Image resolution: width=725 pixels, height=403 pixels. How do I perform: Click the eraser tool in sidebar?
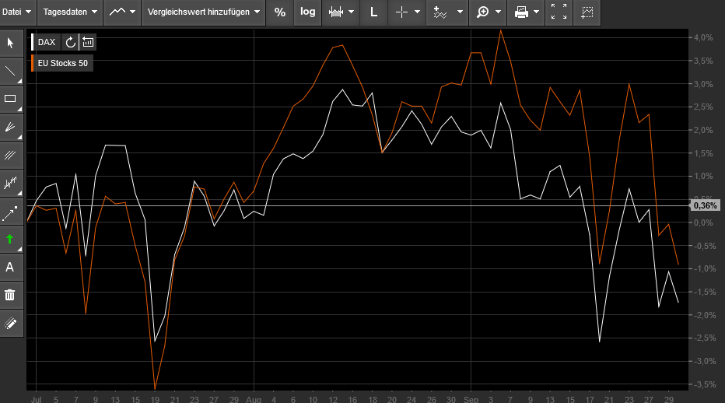click(x=11, y=323)
